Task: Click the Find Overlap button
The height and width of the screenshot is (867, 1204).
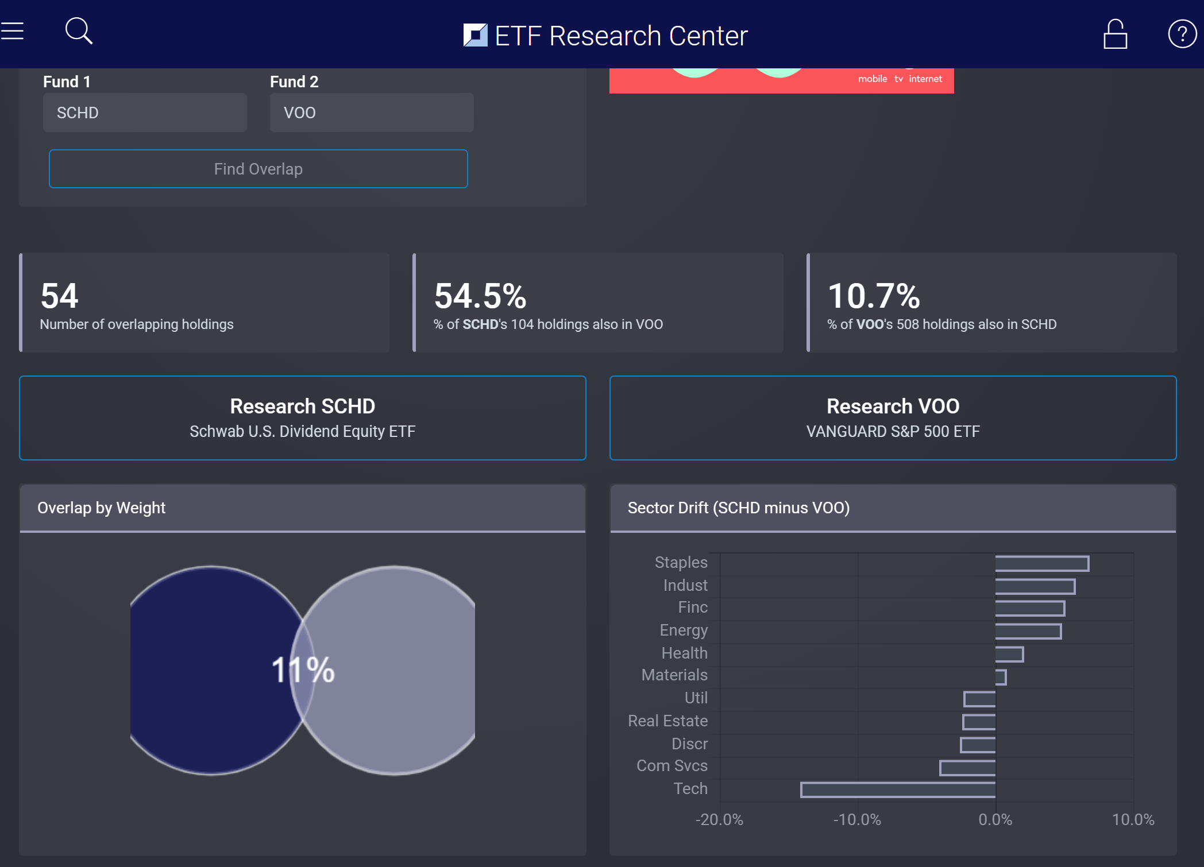Action: pos(258,169)
